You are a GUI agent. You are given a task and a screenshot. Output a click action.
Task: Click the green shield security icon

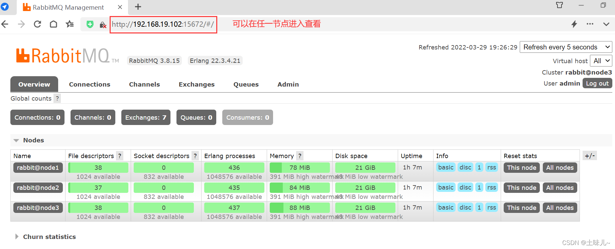pyautogui.click(x=90, y=24)
